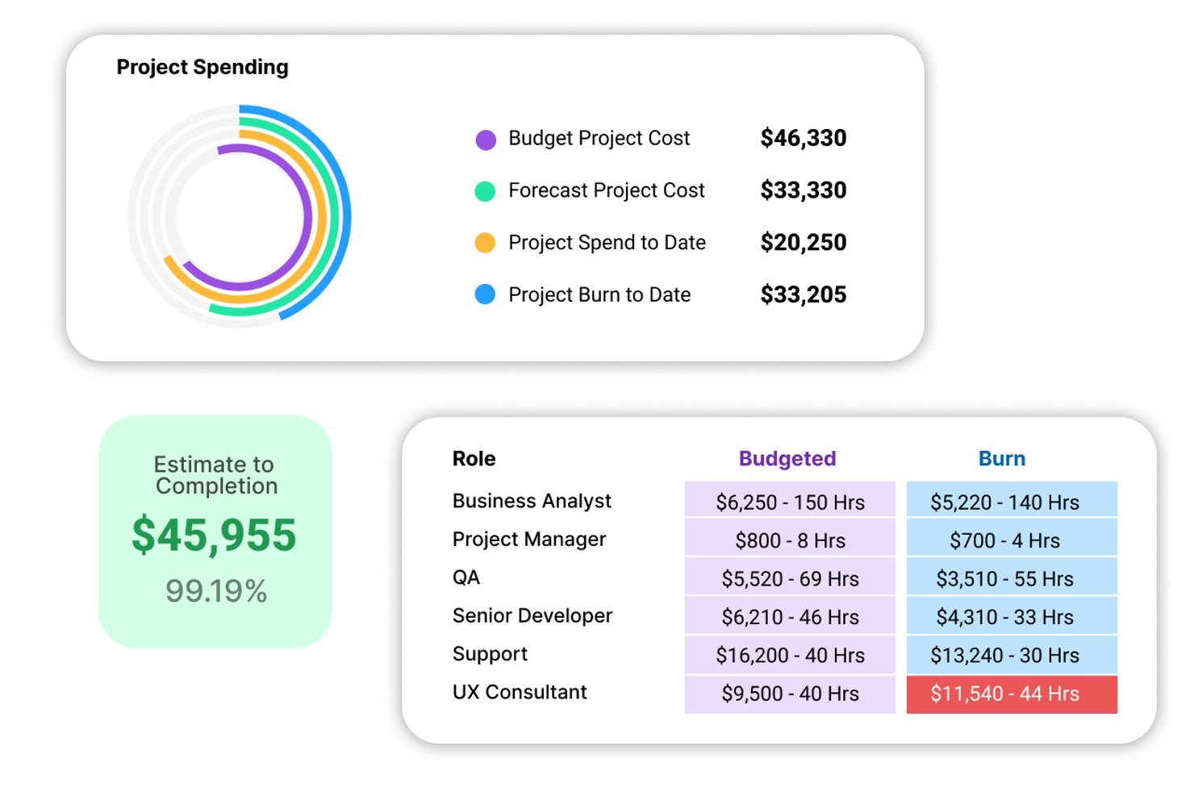Click the $6,250 - 150 Hrs budgeted cell
This screenshot has width=1194, height=796.
[x=790, y=500]
